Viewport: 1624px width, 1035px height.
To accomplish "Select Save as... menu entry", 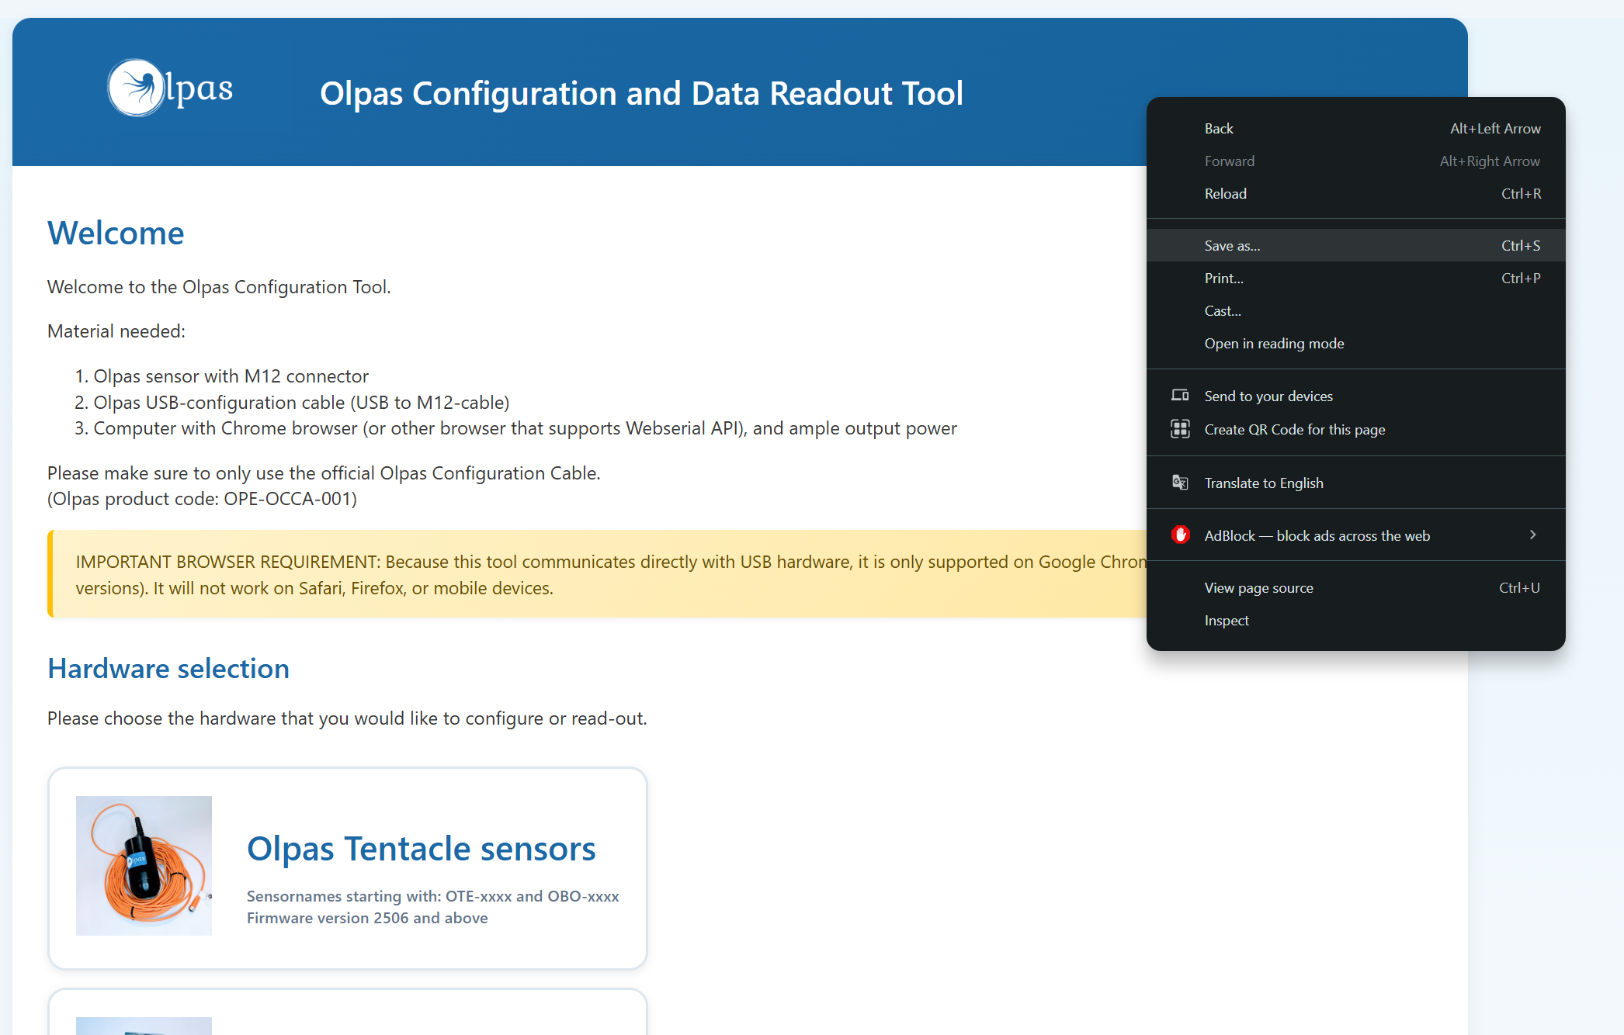I will coord(1232,246).
